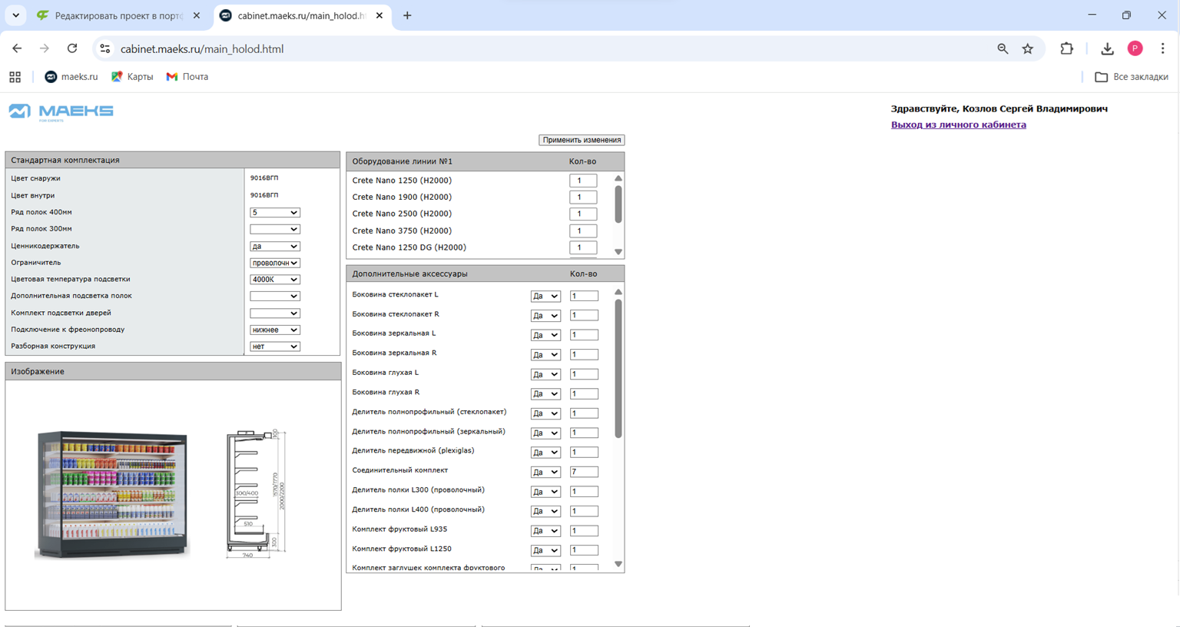
Task: Open the apps grid icon in bookmarks bar
Action: point(15,77)
